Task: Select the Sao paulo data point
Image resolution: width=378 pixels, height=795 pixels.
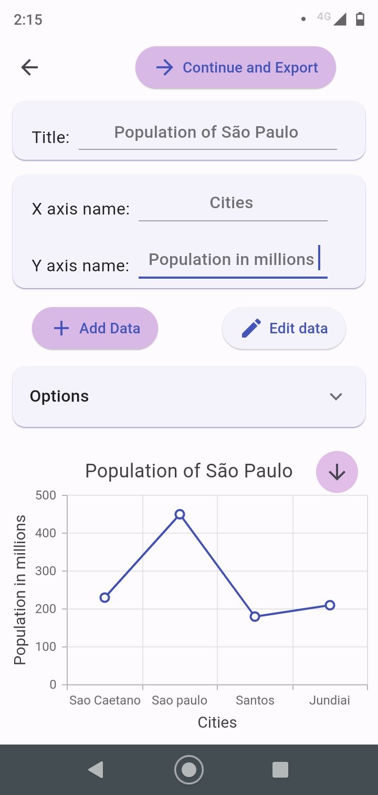Action: [x=180, y=514]
